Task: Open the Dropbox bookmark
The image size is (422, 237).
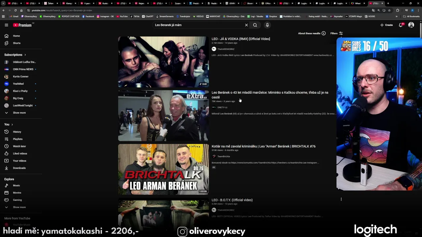Action: 271,16
